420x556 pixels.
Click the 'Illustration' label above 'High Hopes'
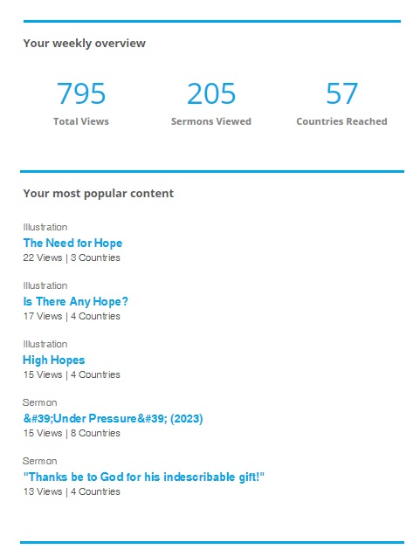click(45, 344)
